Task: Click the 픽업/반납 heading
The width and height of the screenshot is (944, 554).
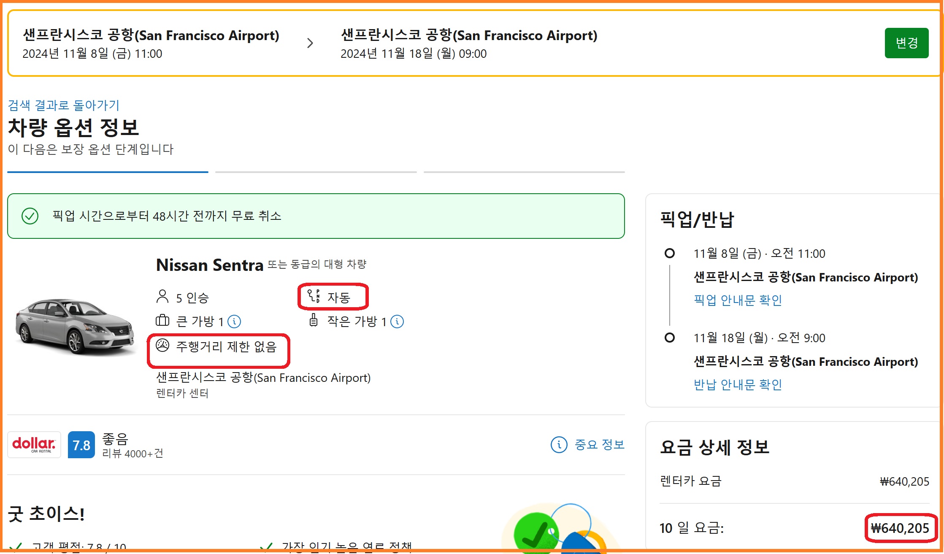Action: [x=697, y=219]
